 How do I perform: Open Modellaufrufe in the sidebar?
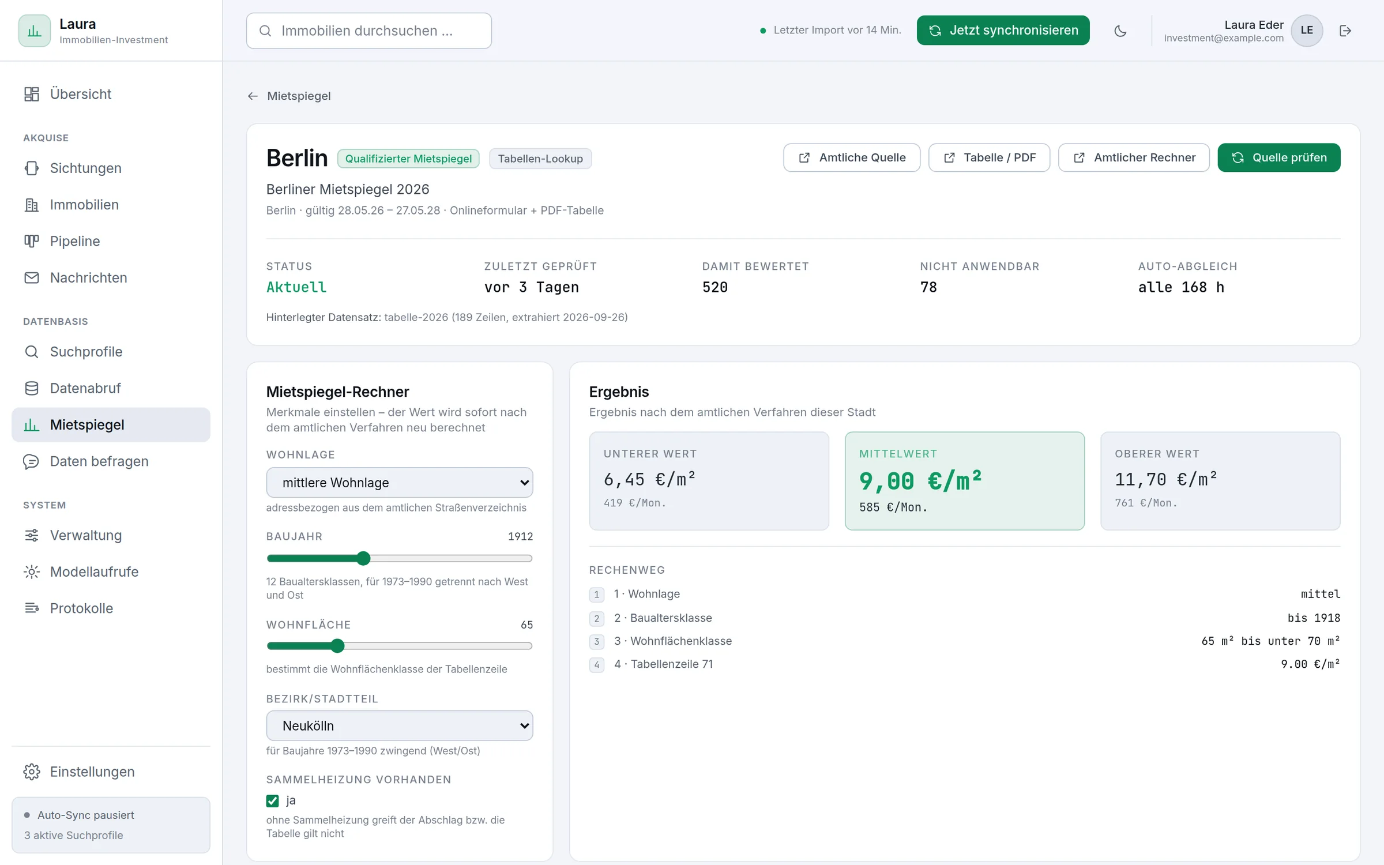click(111, 571)
